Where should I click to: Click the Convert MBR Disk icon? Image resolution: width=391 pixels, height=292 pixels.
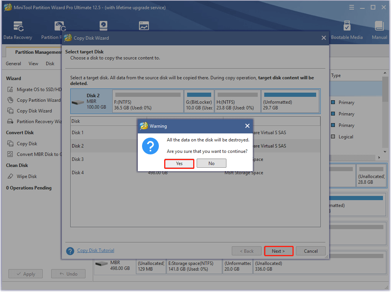point(10,154)
